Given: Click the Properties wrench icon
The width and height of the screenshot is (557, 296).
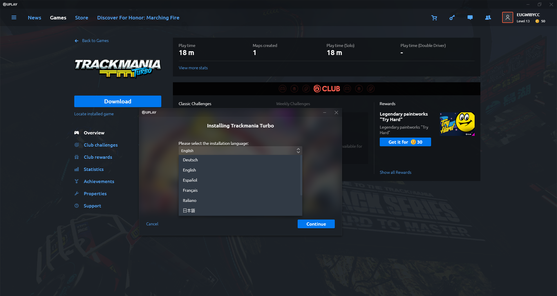Looking at the screenshot, I should coord(77,193).
